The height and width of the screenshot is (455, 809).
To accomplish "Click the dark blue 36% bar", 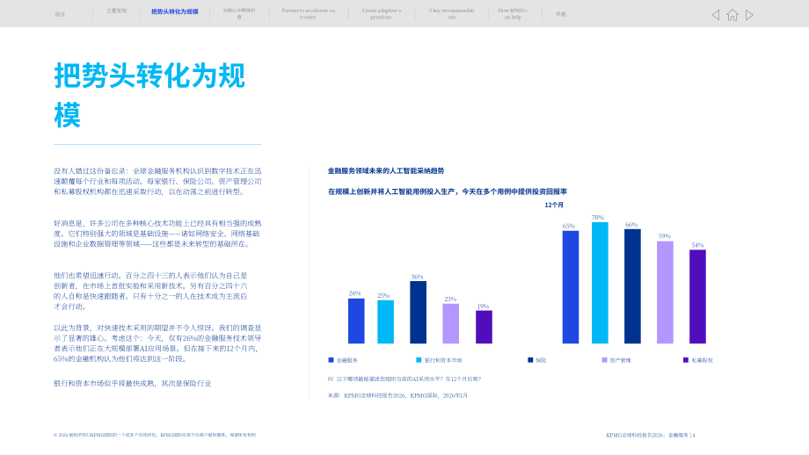I will tap(418, 313).
